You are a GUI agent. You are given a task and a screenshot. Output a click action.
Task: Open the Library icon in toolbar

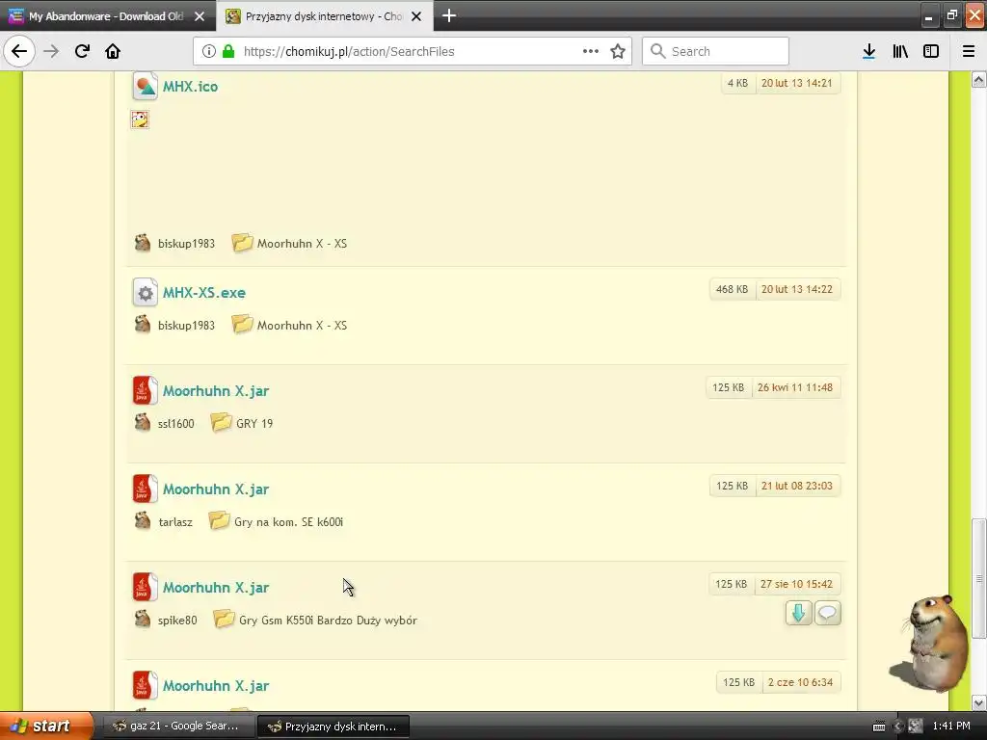click(x=900, y=51)
